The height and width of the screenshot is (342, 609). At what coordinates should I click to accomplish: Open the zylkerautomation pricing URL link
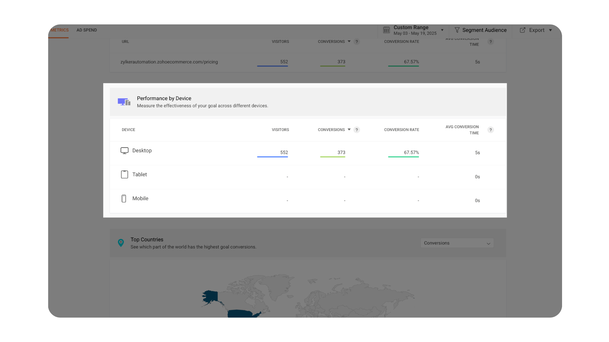169,62
